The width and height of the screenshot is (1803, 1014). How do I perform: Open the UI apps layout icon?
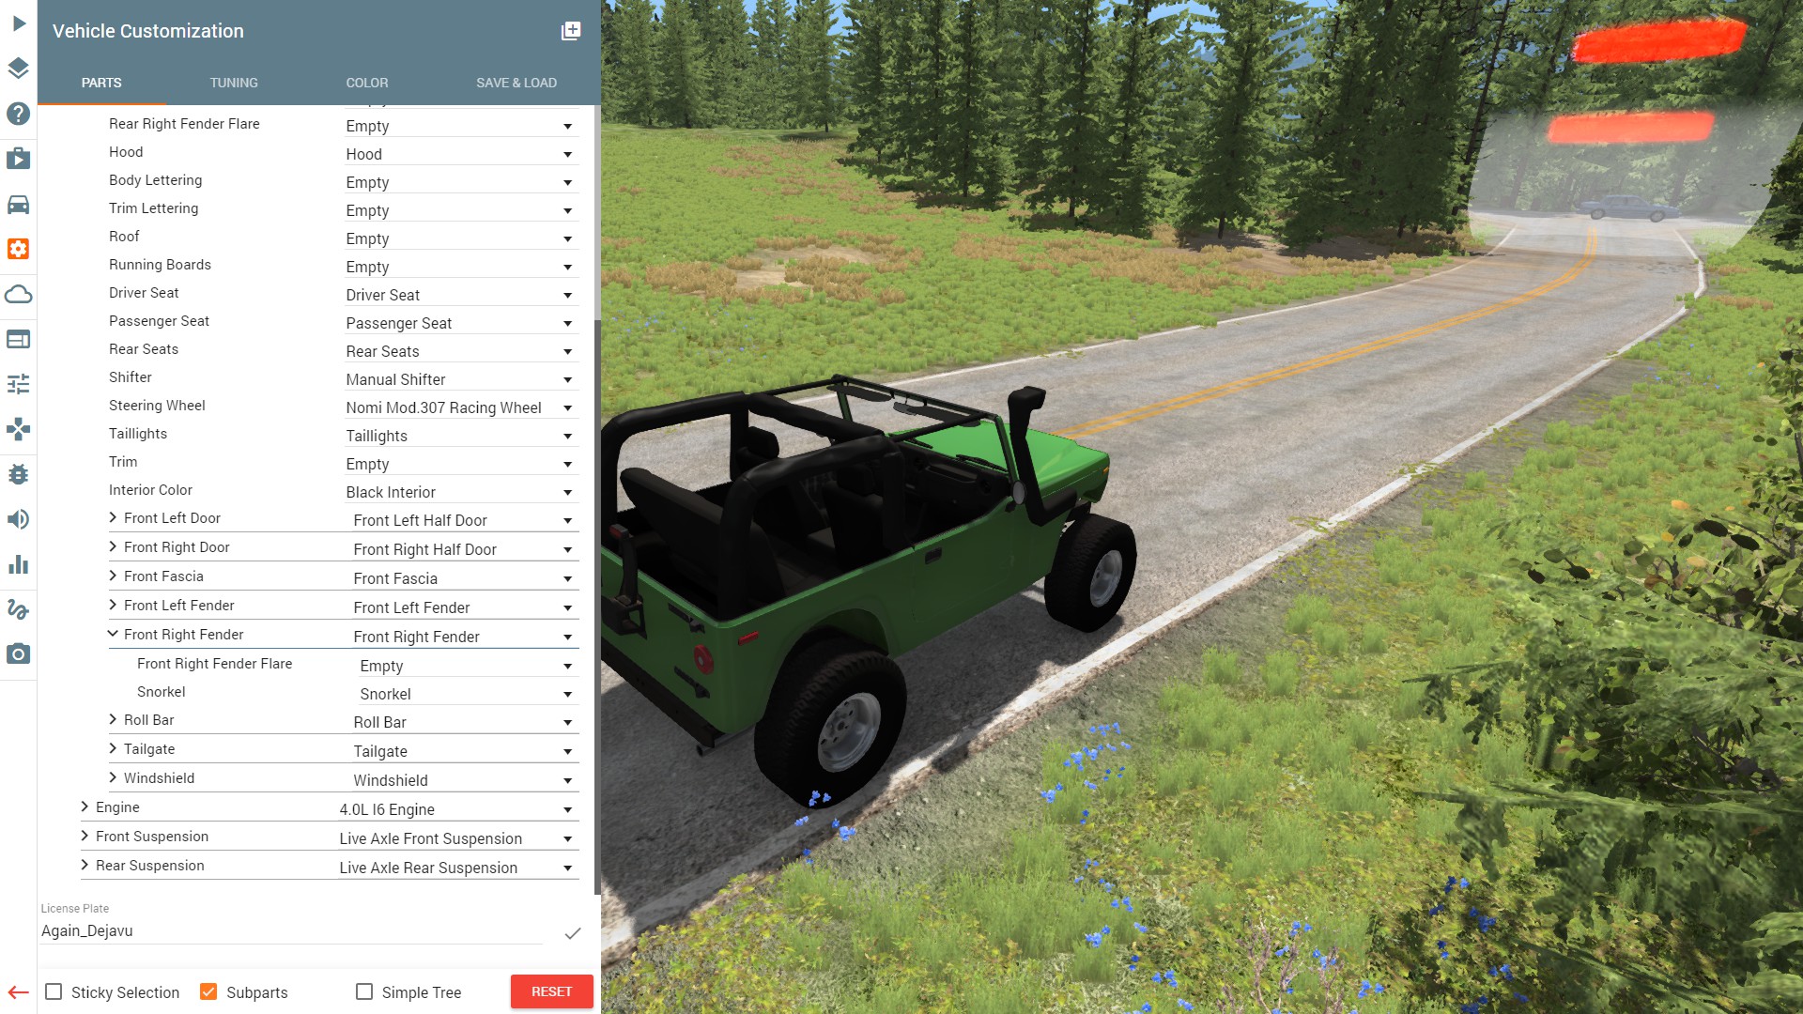(x=19, y=339)
